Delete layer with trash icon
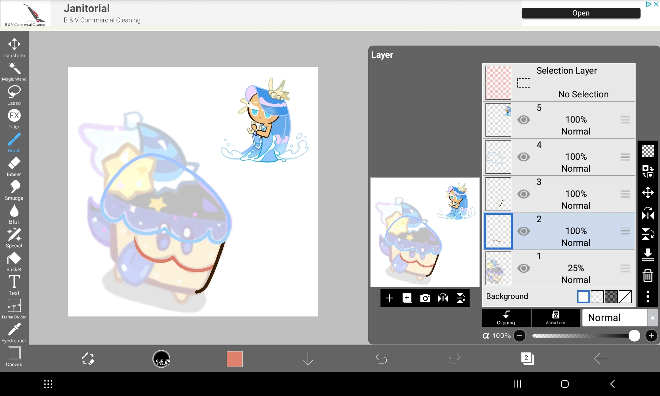Viewport: 660px width, 396px height. tap(648, 276)
